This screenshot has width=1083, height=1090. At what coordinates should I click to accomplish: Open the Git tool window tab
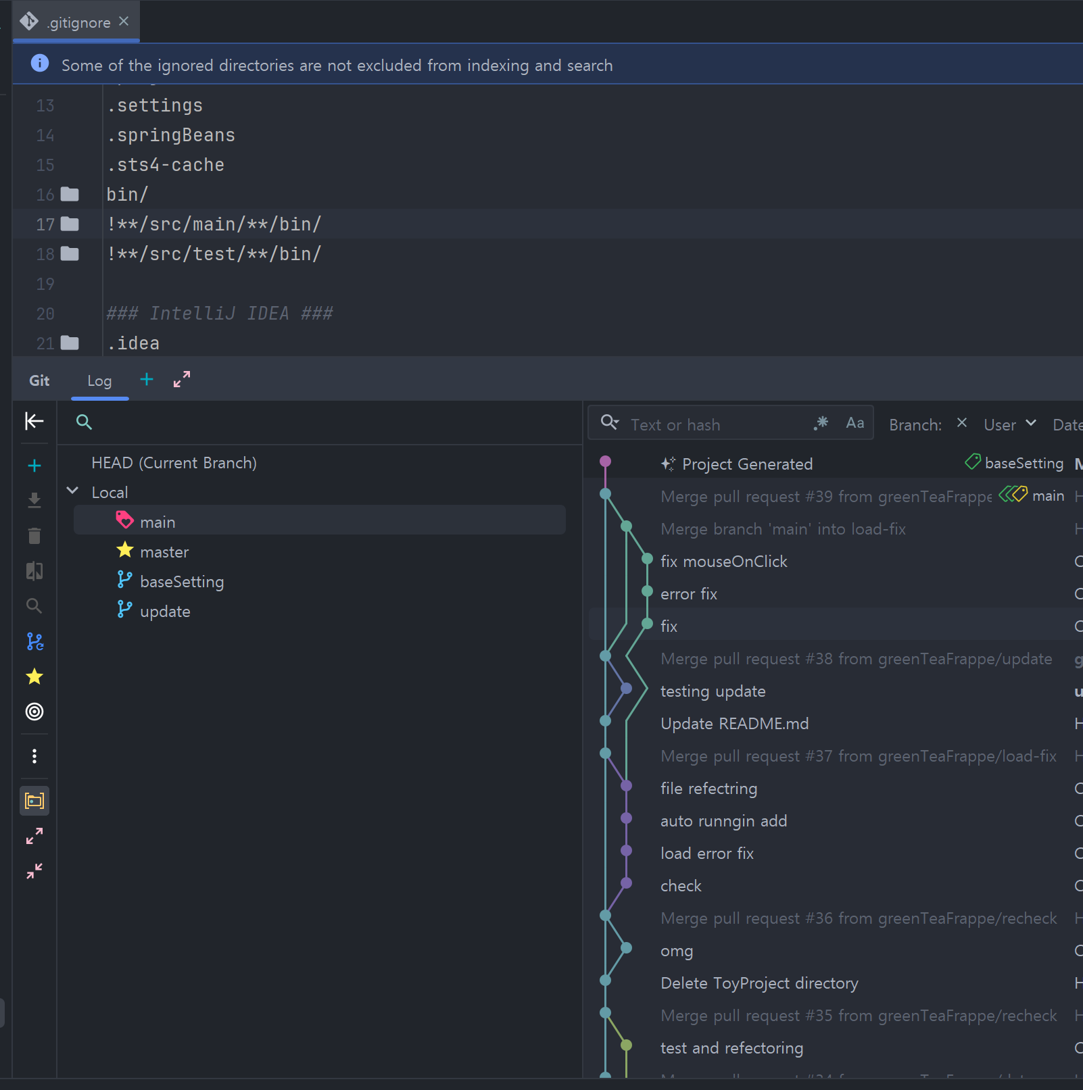tap(39, 380)
